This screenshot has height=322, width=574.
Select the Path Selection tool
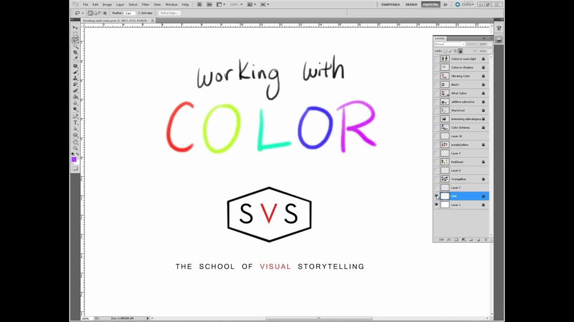[x=75, y=129]
